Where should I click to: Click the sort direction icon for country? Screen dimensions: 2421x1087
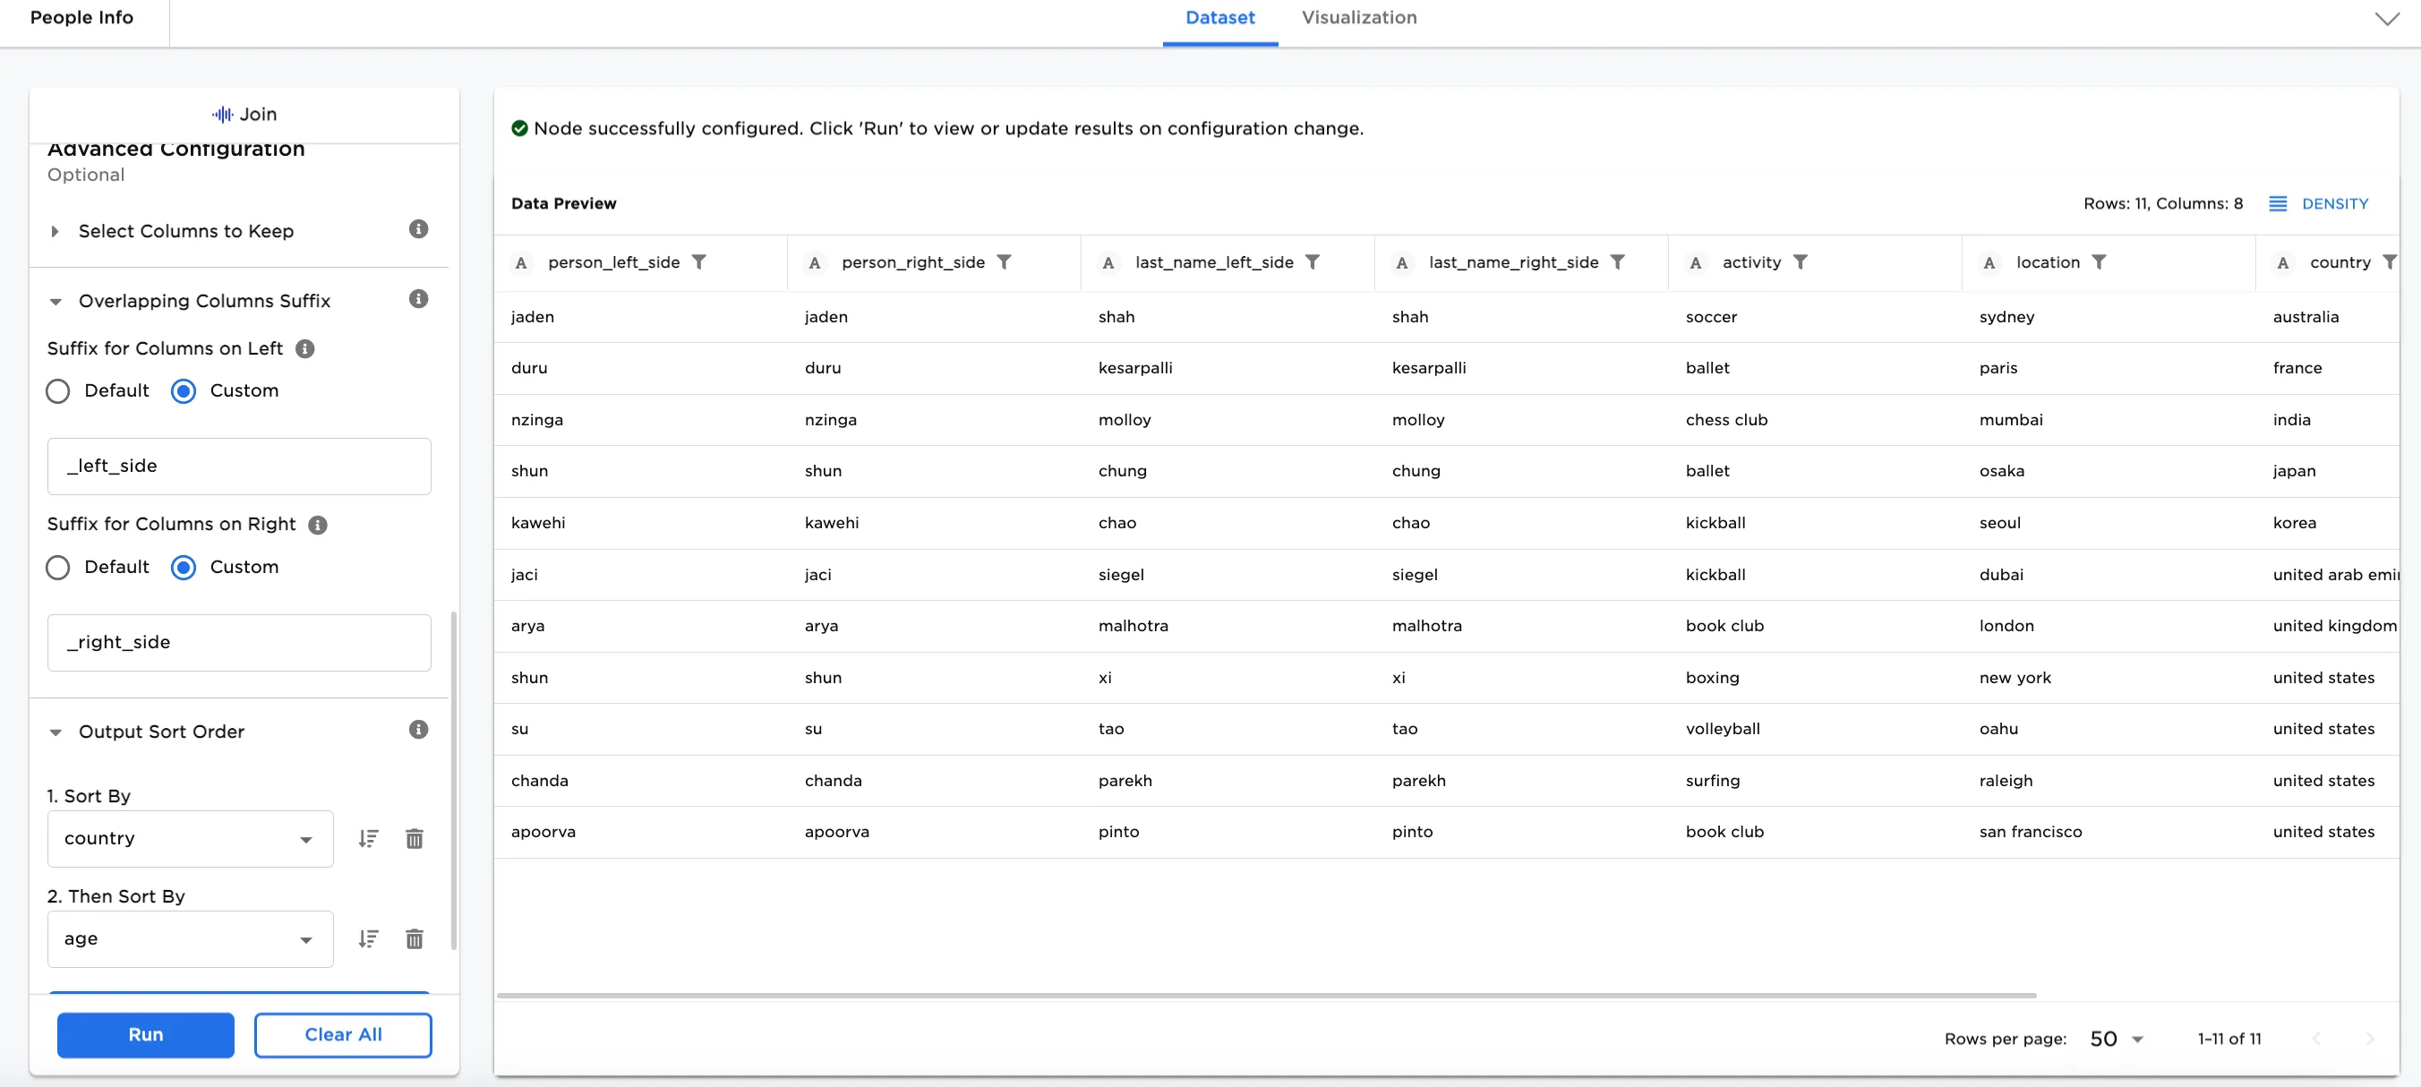click(x=368, y=838)
